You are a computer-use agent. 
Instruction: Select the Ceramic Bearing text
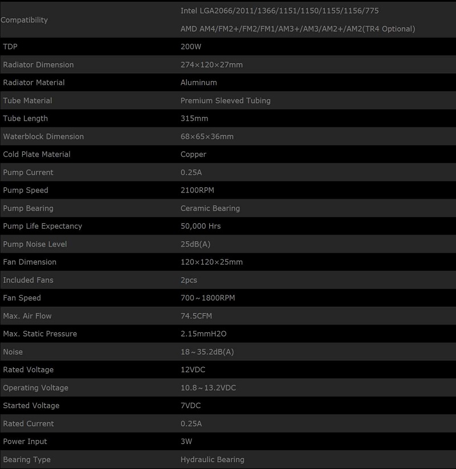coord(210,208)
